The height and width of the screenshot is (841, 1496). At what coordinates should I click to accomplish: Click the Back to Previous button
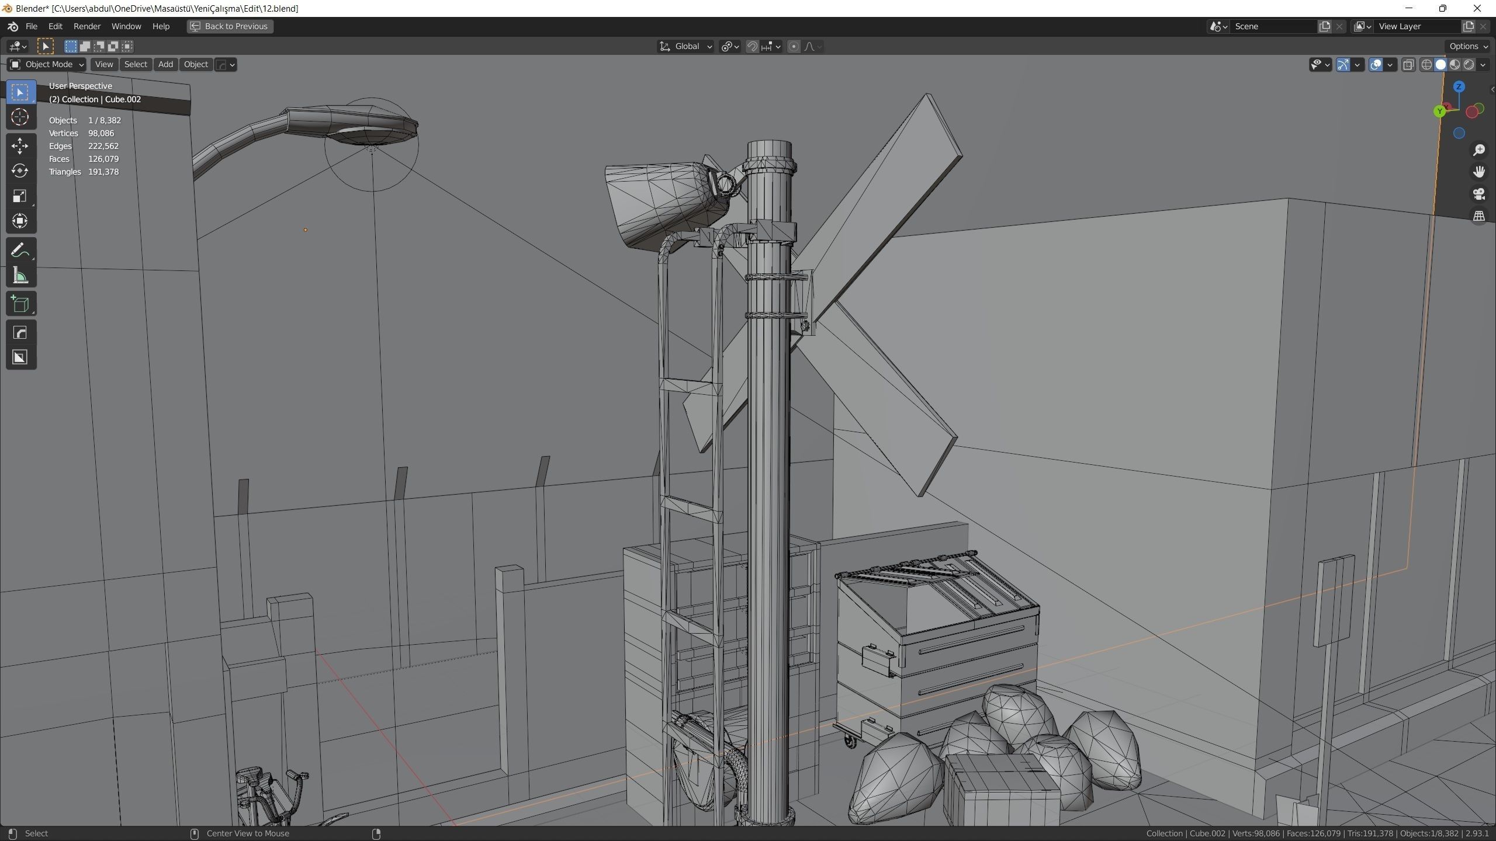(230, 26)
